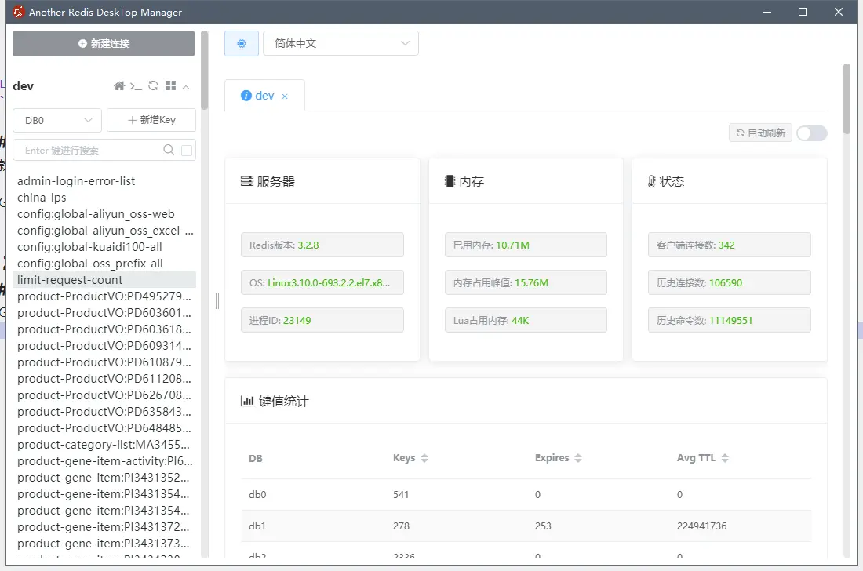Image resolution: width=863 pixels, height=571 pixels.
Task: Select the grid key-view icon
Action: [171, 85]
